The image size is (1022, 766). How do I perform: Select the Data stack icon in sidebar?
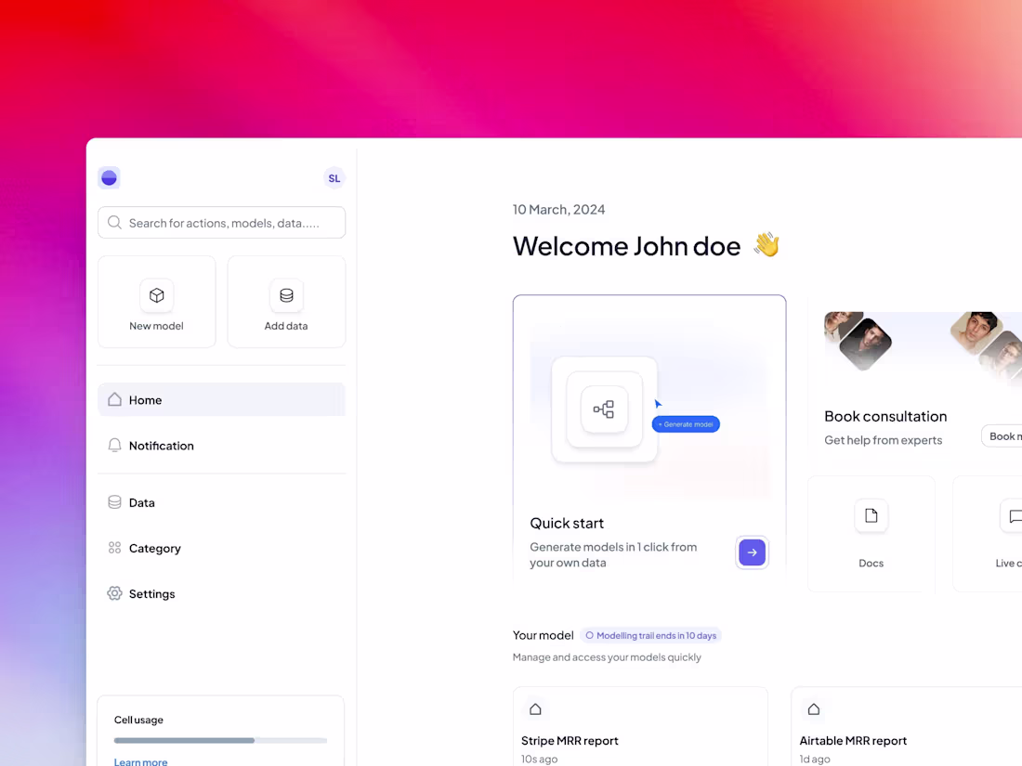point(113,501)
